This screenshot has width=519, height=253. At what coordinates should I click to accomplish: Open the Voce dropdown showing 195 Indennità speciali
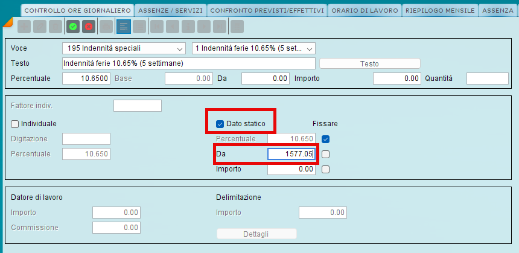pyautogui.click(x=124, y=48)
